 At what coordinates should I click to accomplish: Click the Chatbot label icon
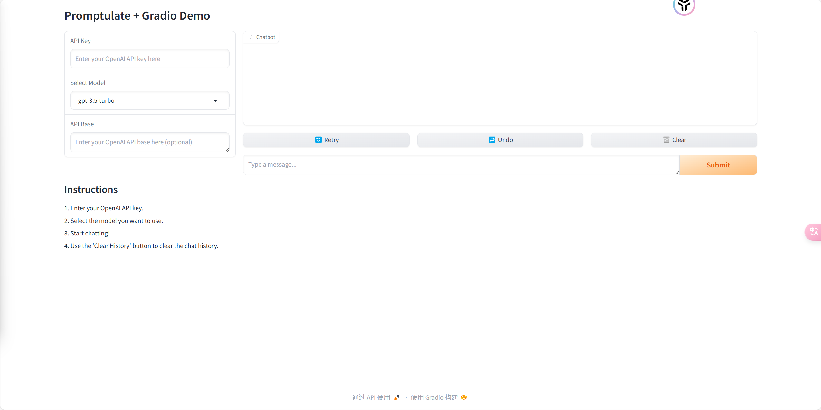[x=250, y=37]
